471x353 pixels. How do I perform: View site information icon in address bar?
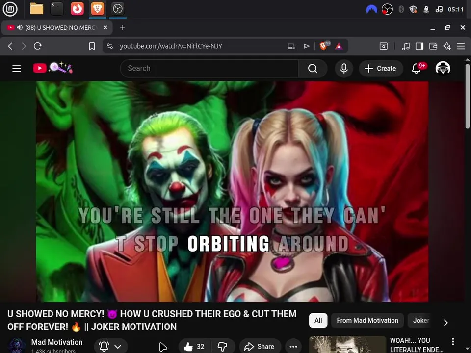coord(110,46)
